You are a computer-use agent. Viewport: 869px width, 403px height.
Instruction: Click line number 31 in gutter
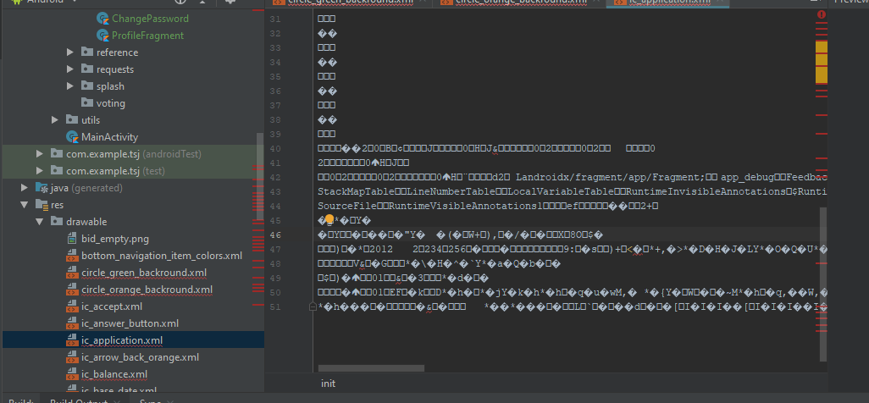click(275, 19)
